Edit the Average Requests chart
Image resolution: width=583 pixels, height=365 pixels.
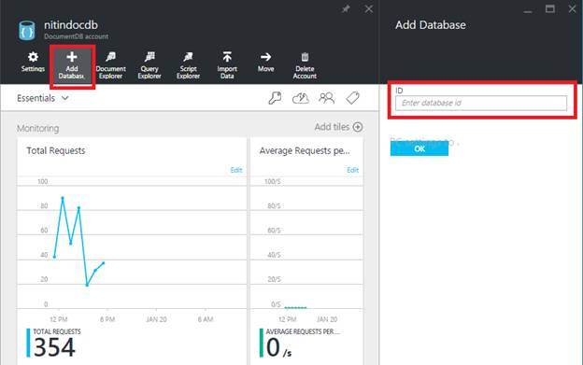click(352, 170)
